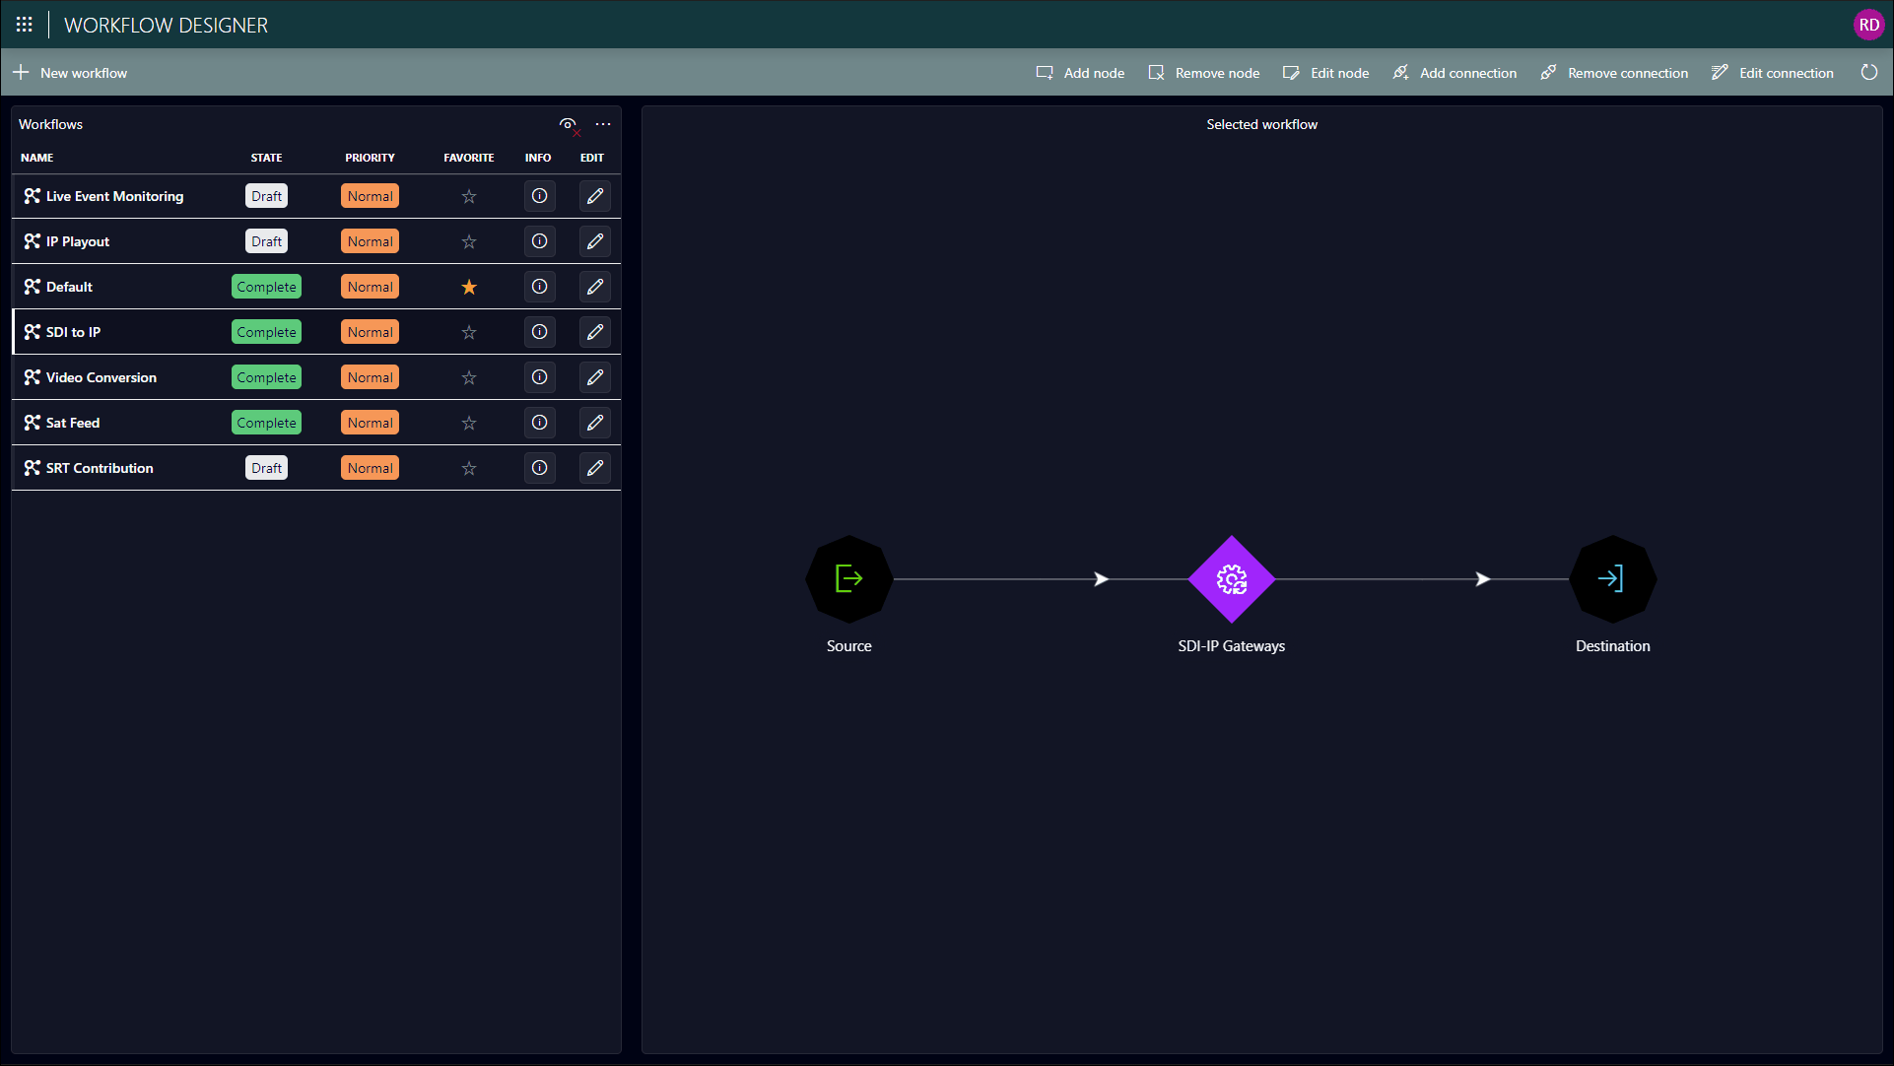This screenshot has height=1066, width=1894.
Task: Unfavorite the Default workflow star
Action: tap(469, 287)
